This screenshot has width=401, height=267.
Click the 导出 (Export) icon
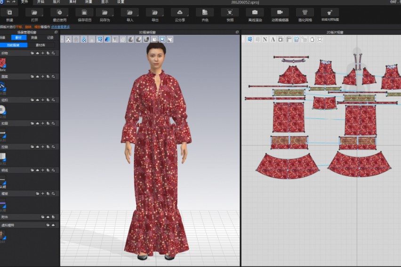[155, 13]
